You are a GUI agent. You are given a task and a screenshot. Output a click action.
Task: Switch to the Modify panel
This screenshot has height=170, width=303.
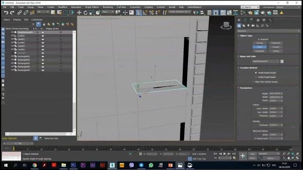245,20
